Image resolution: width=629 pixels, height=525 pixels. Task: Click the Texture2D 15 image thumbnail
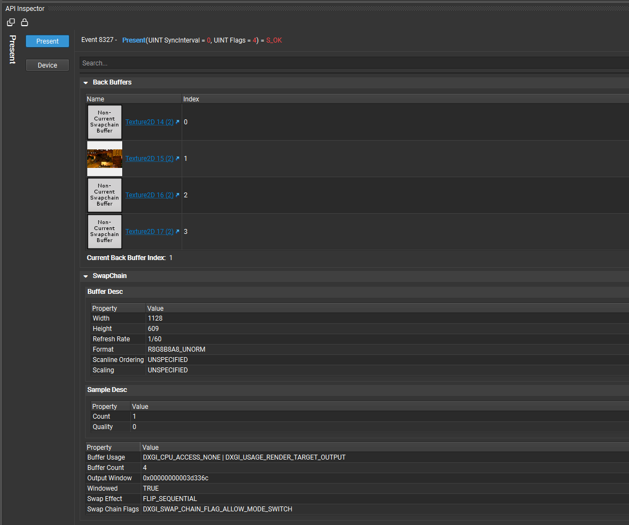pyautogui.click(x=104, y=158)
